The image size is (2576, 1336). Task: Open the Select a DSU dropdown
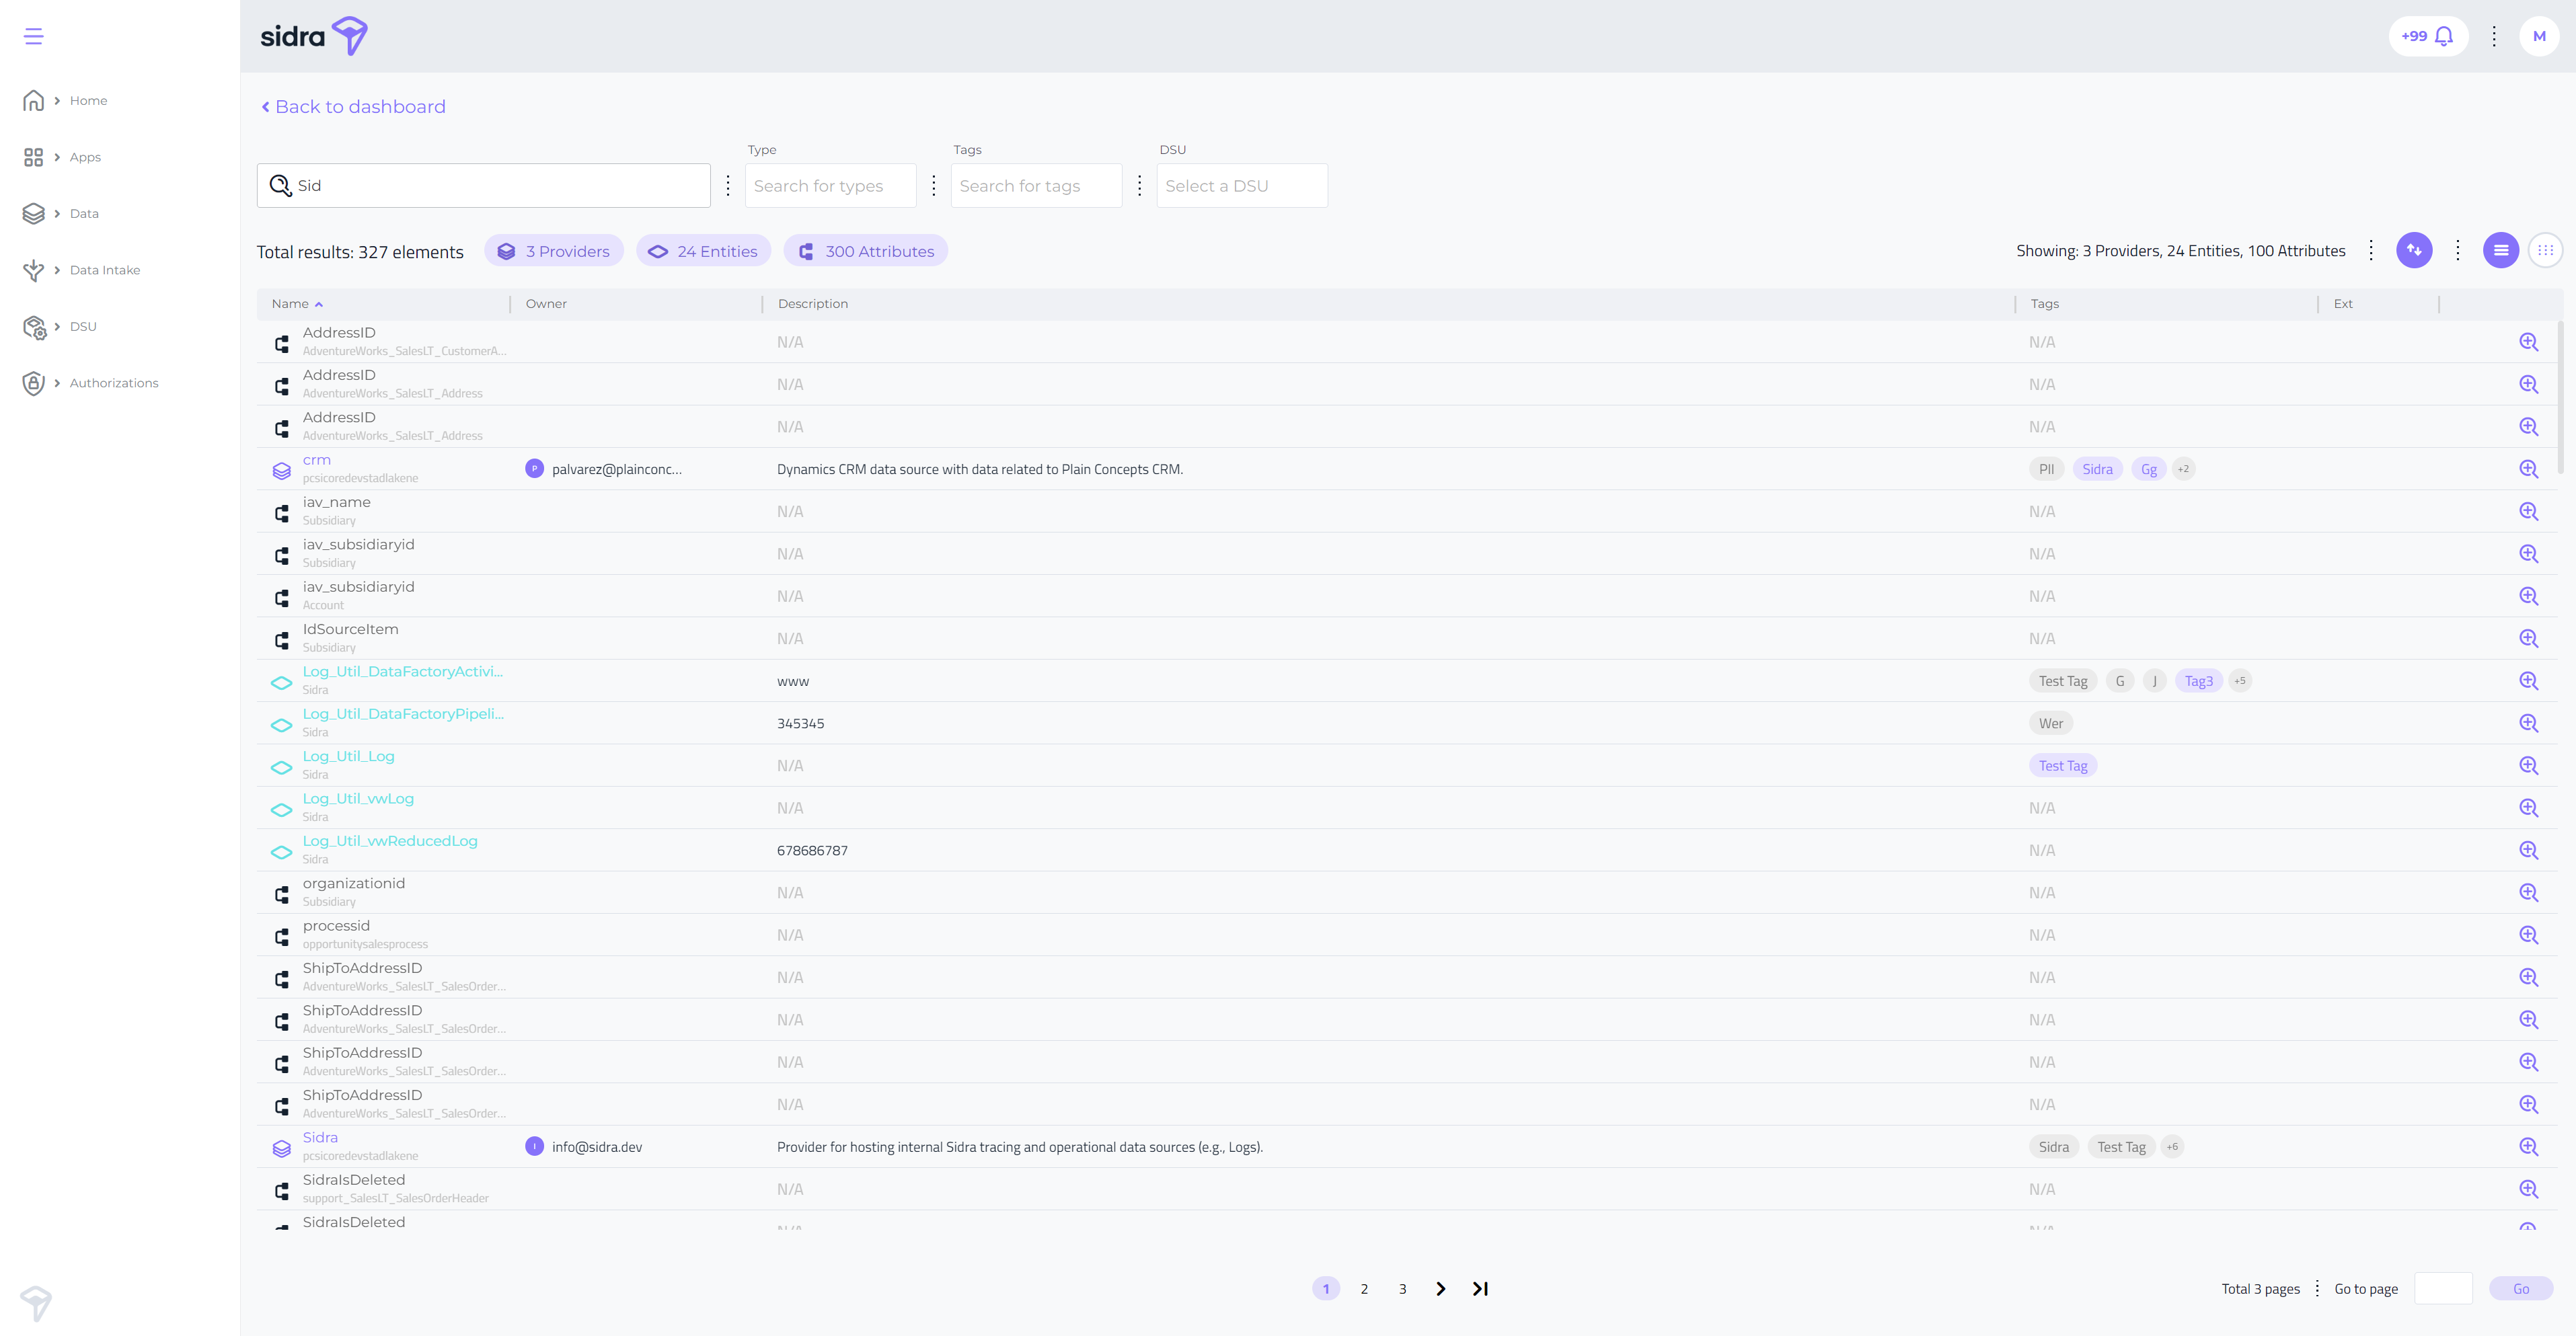(x=1241, y=186)
